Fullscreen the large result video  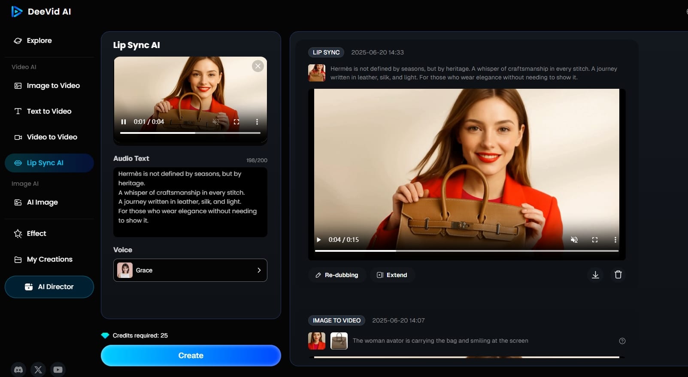(x=595, y=240)
